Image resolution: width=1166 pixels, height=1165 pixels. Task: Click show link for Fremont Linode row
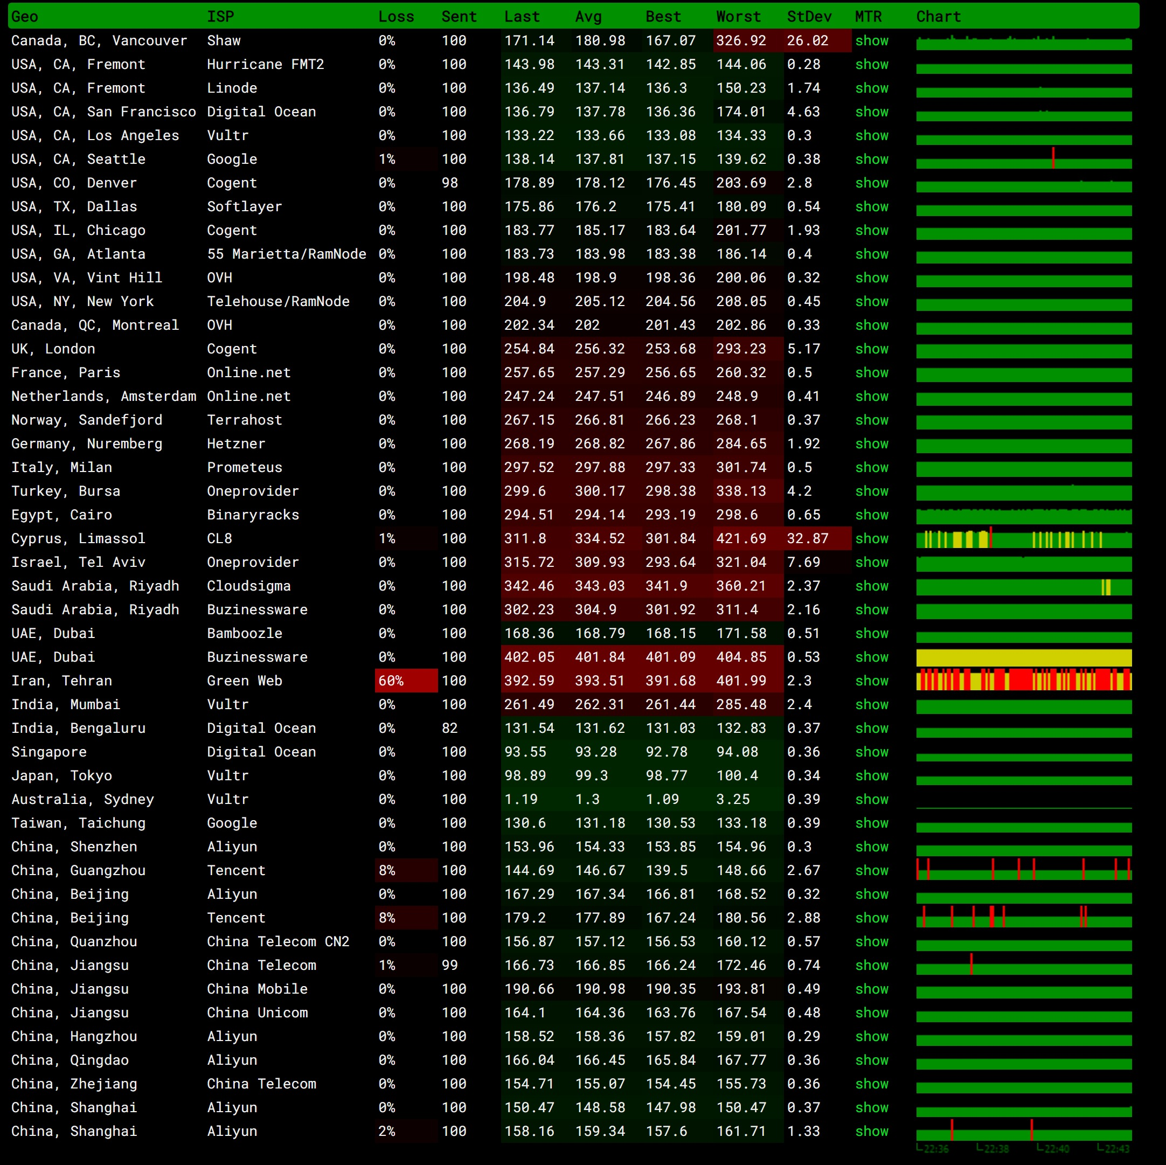[x=871, y=88]
